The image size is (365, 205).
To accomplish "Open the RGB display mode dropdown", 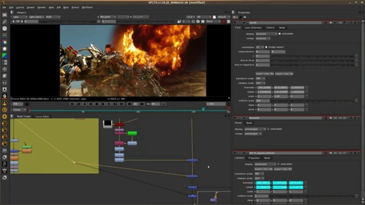I will [53, 17].
